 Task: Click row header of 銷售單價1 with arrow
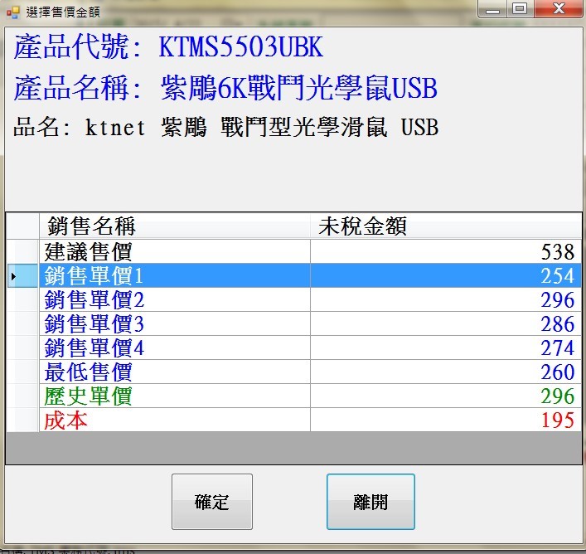[23, 275]
